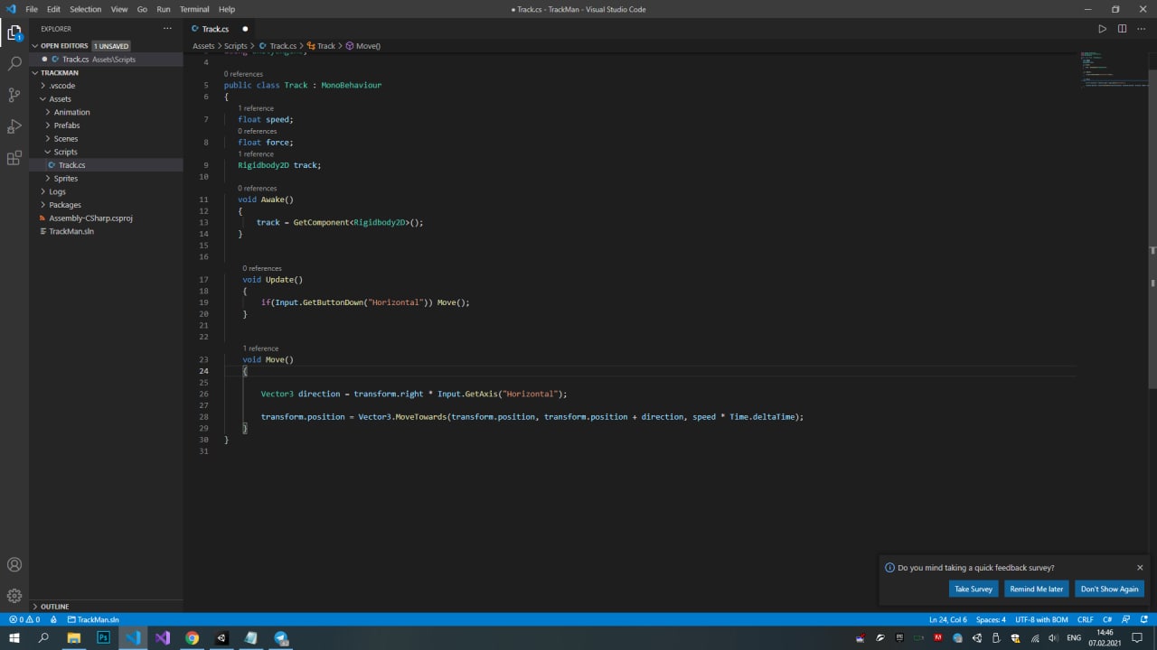Screen dimensions: 1157x650
Task: Open the Run menu
Action: (164, 9)
